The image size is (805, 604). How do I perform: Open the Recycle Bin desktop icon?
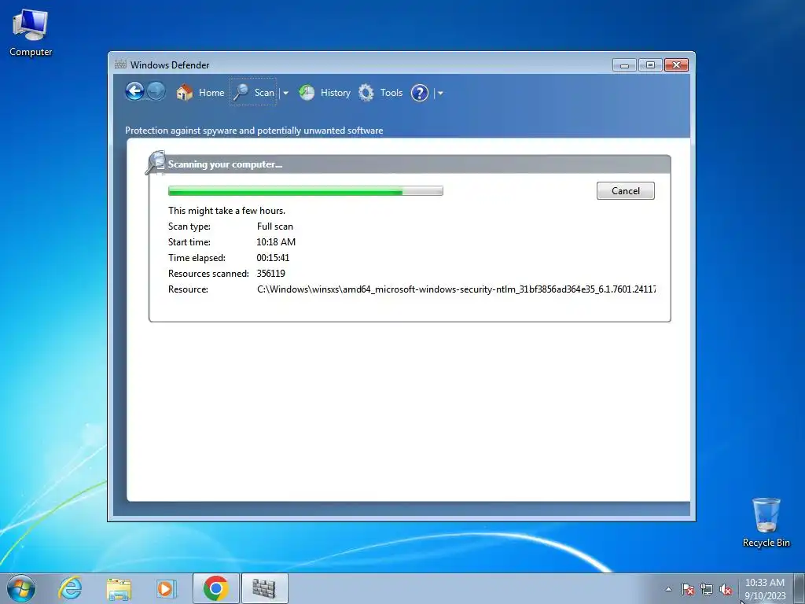pos(766,522)
